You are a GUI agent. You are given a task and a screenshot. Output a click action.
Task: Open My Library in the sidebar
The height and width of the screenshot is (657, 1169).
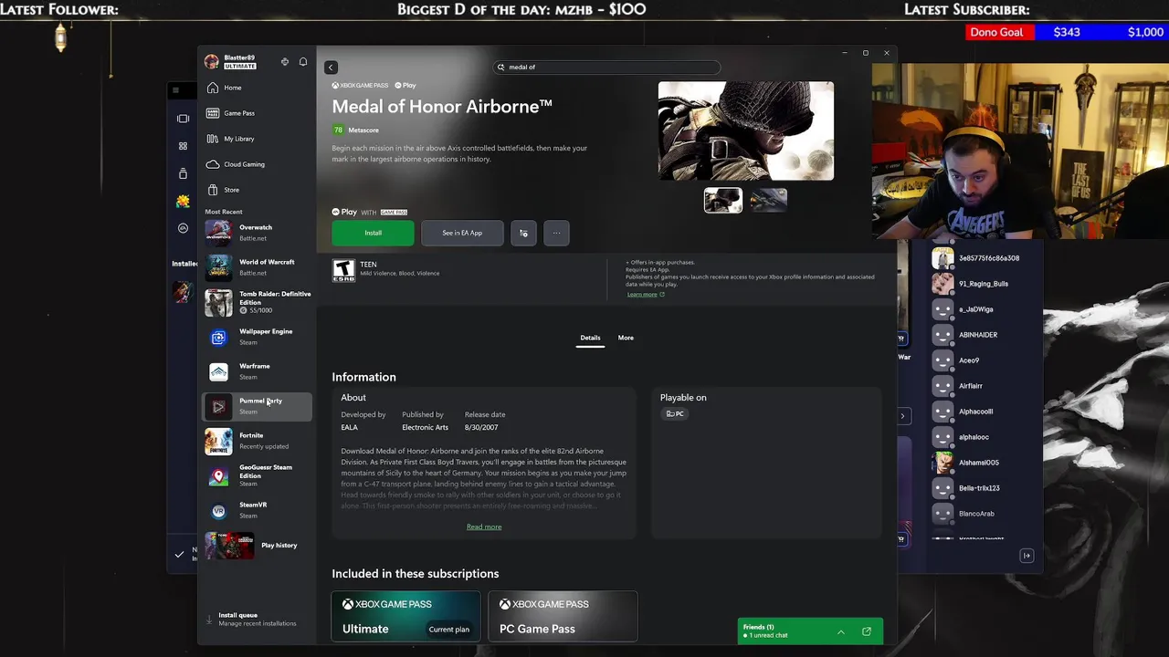pyautogui.click(x=257, y=139)
